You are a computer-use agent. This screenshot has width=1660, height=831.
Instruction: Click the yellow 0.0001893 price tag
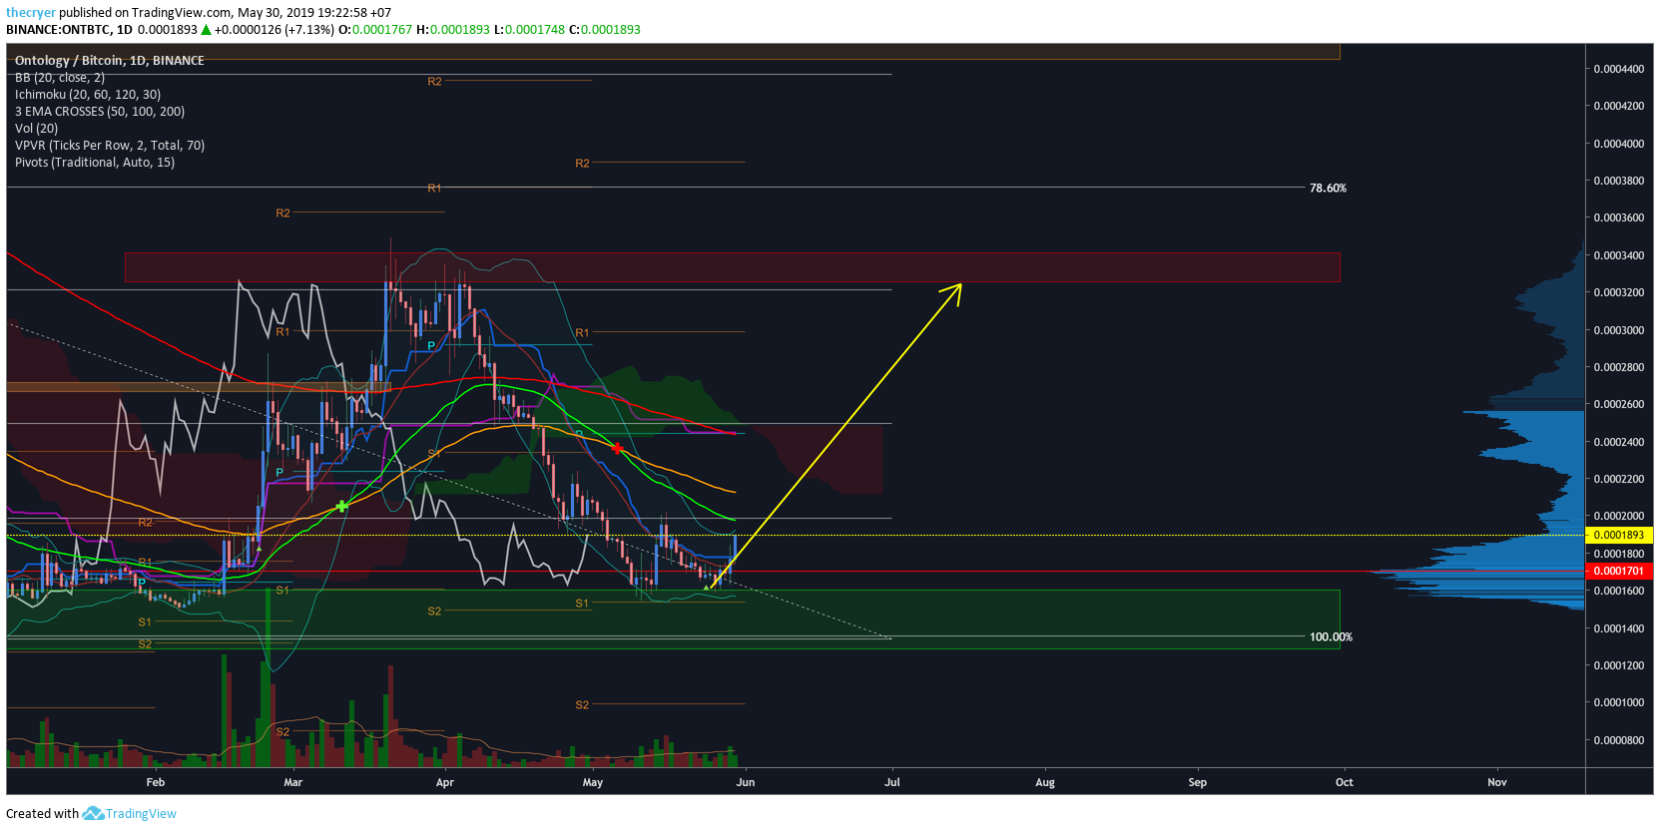tap(1619, 535)
